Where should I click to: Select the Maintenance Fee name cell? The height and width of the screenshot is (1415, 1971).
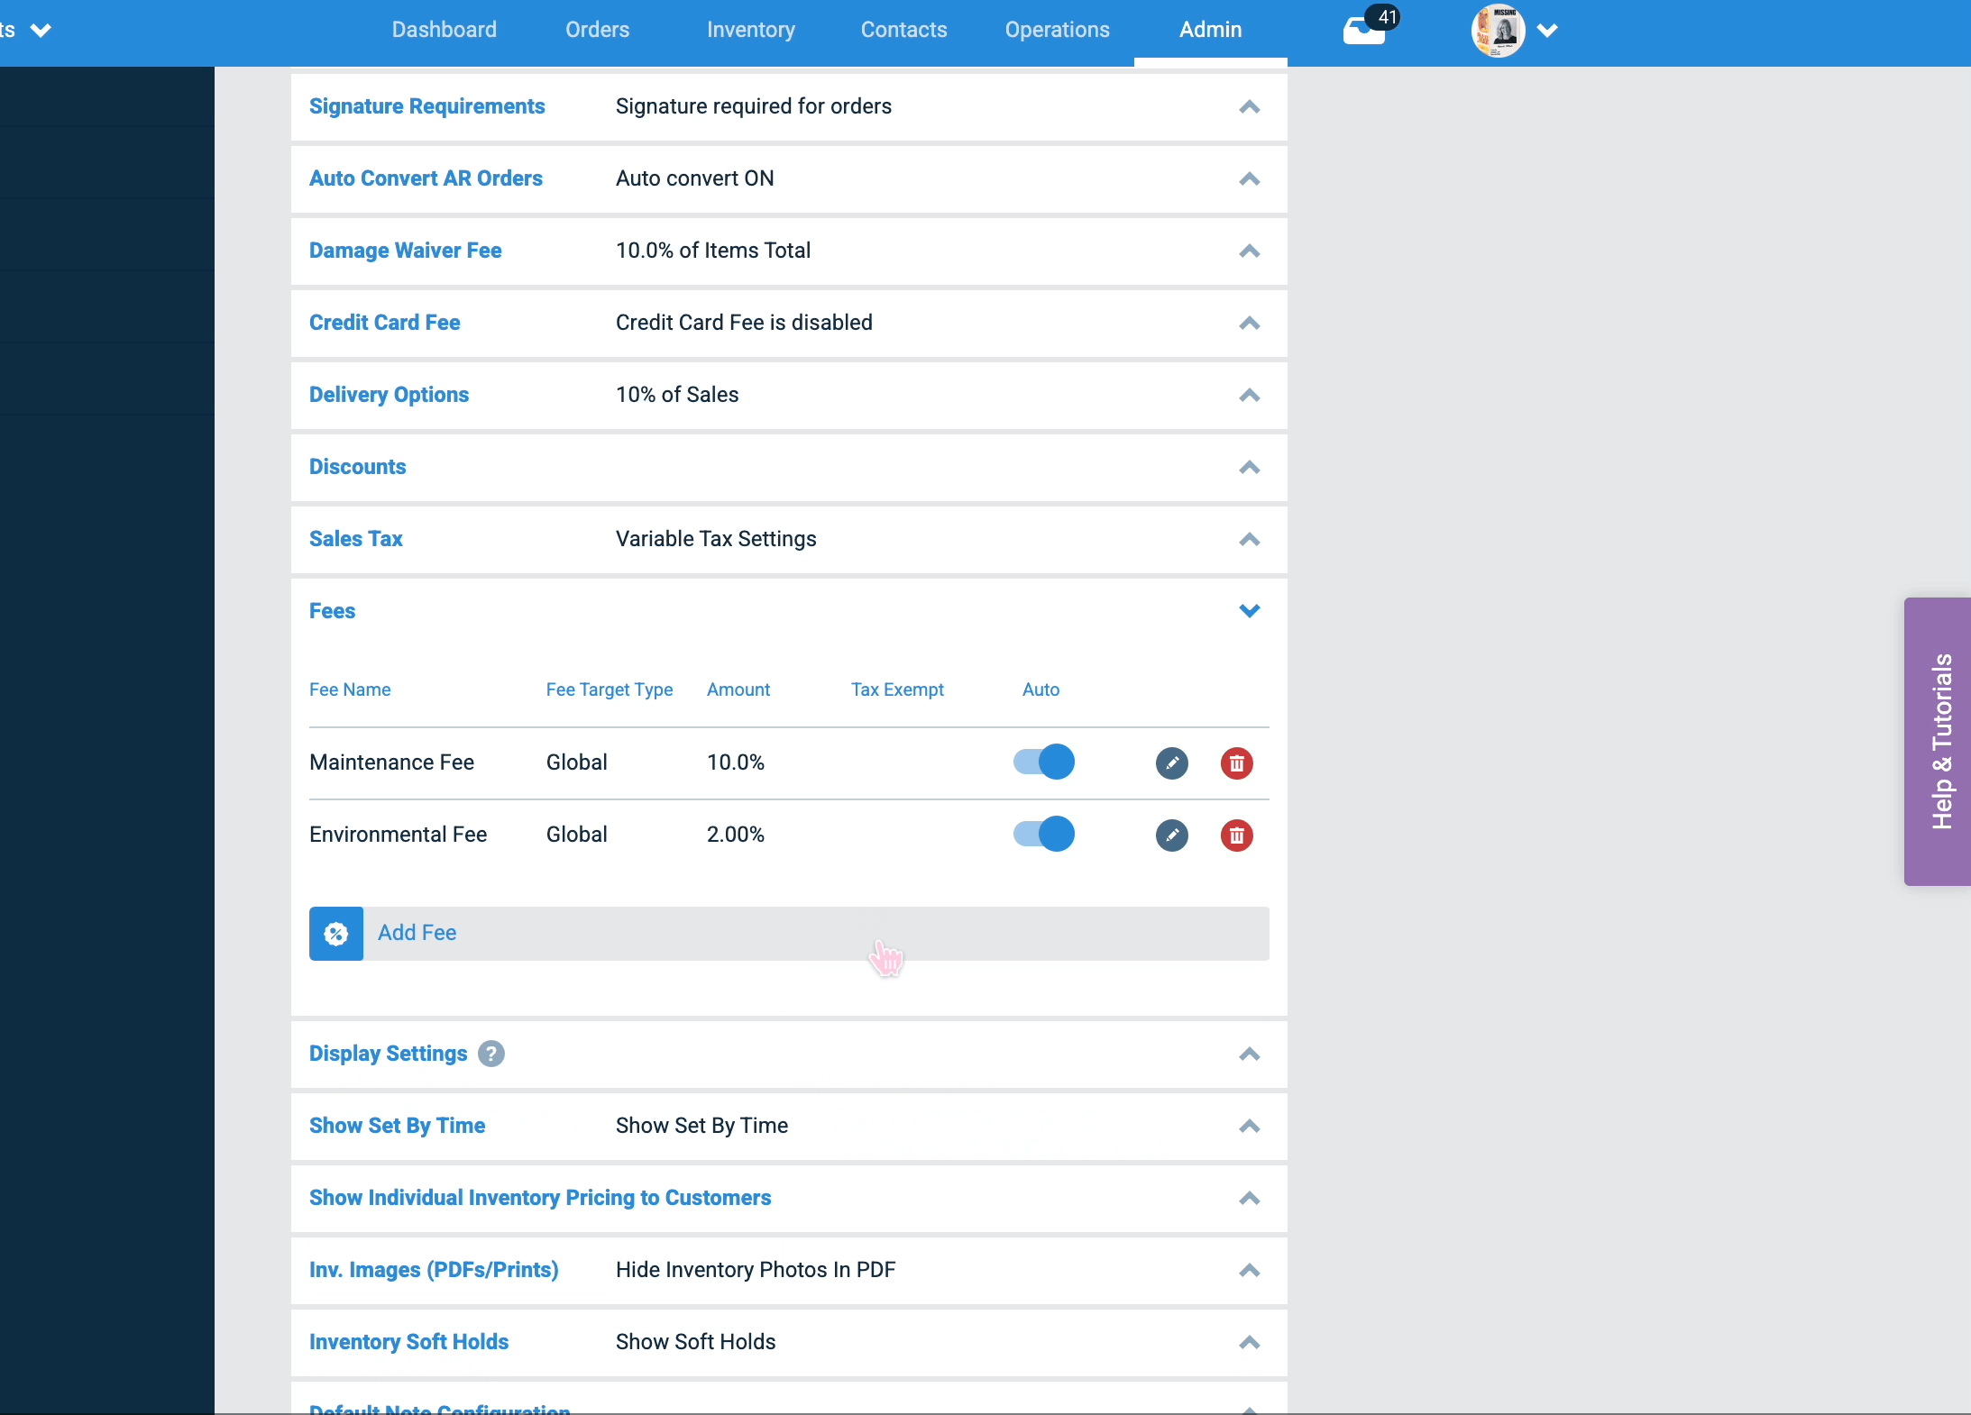(x=392, y=762)
